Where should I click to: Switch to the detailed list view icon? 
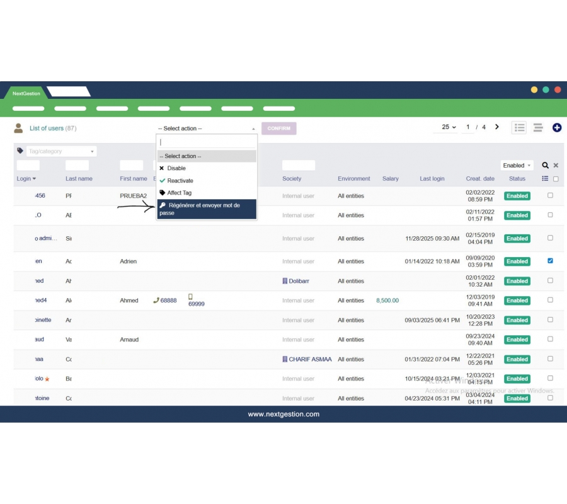[519, 128]
